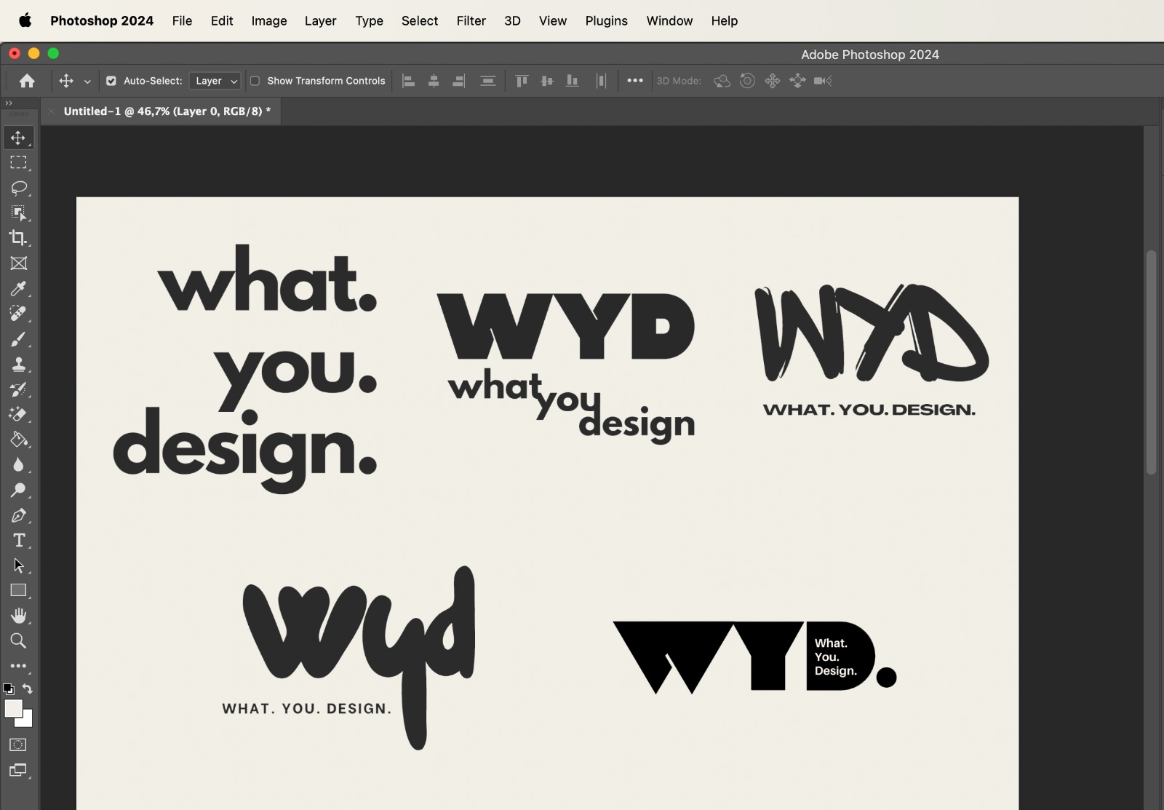This screenshot has height=810, width=1164.
Task: Open the Filter menu
Action: 471,21
